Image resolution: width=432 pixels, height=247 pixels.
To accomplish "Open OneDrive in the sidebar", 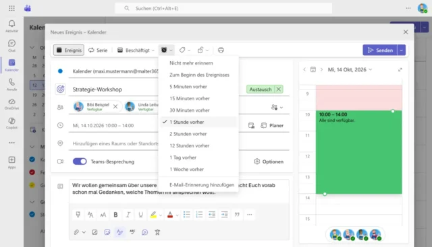I will click(x=12, y=104).
